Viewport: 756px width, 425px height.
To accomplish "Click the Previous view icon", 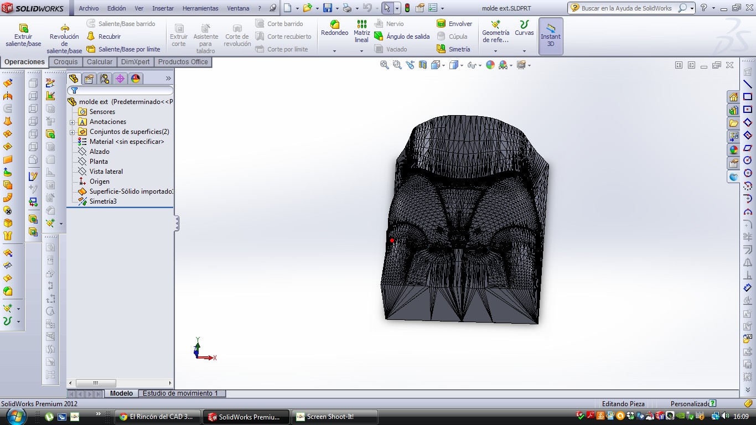I will (x=410, y=65).
